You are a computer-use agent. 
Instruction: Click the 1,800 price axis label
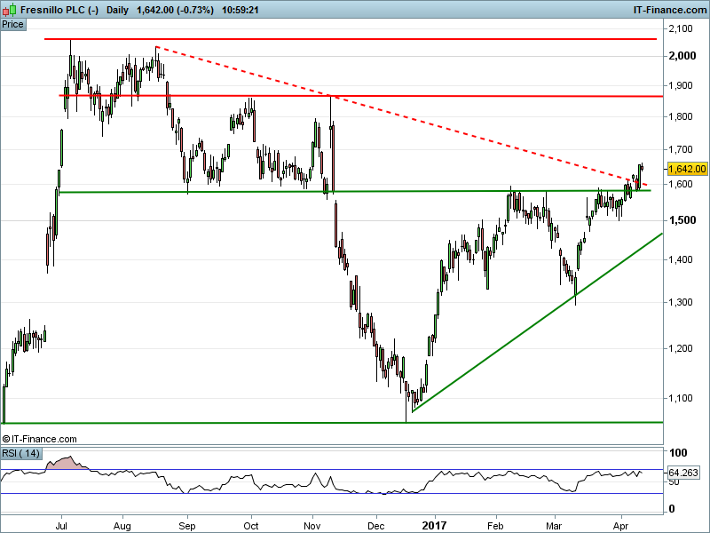[x=681, y=116]
